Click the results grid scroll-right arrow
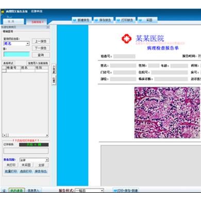The height and width of the screenshot is (201, 201). [x=47, y=135]
